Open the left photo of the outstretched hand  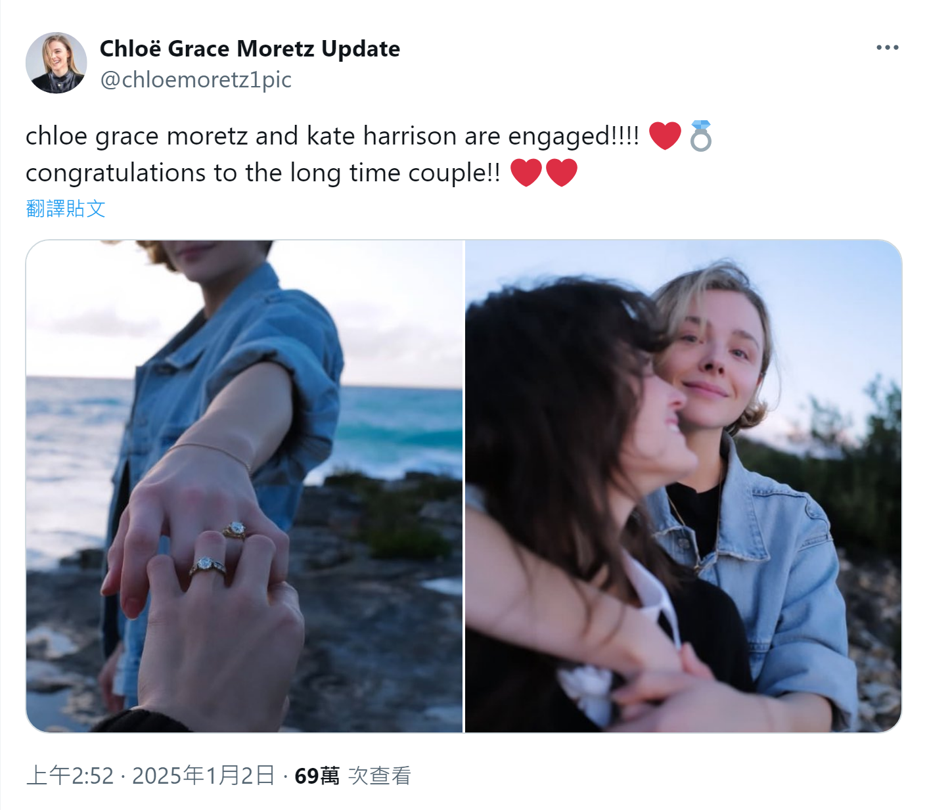pyautogui.click(x=244, y=486)
